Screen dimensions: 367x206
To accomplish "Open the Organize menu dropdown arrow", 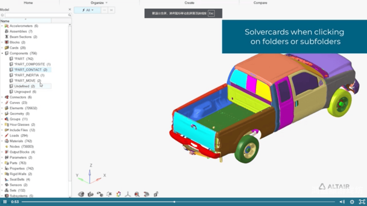I will (x=107, y=3).
